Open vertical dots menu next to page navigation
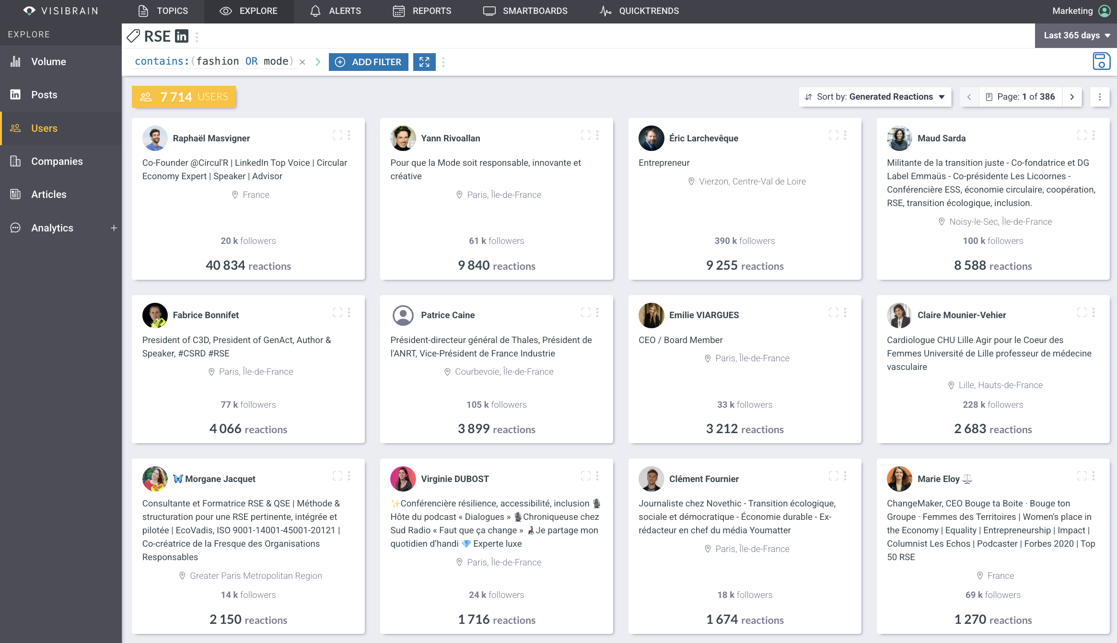 click(x=1100, y=97)
